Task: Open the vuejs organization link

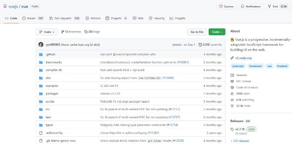Action: (x=13, y=7)
